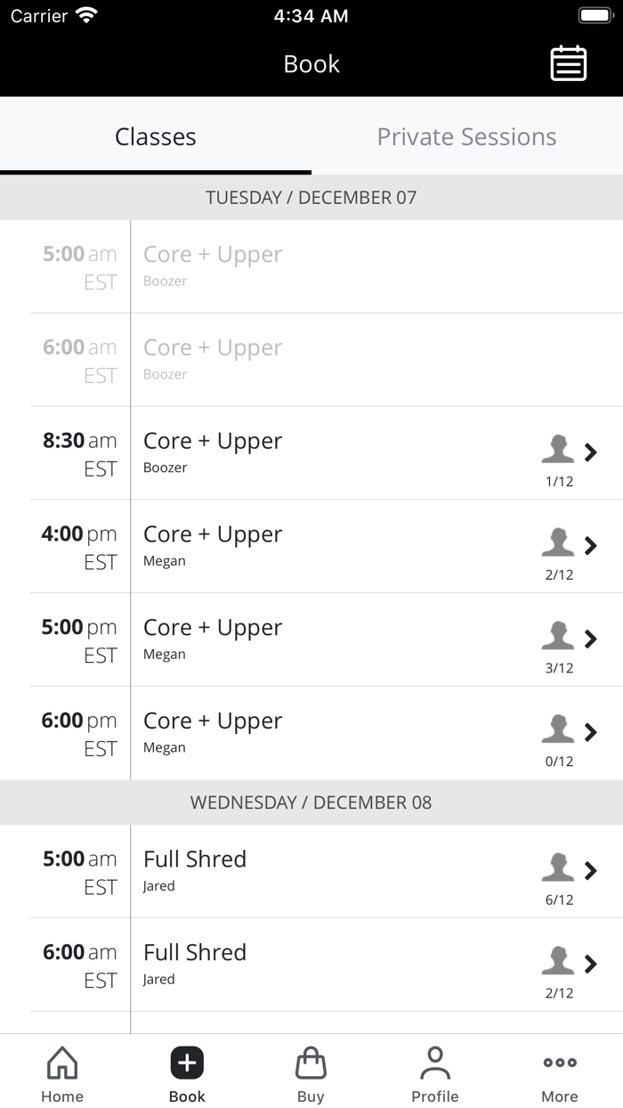623x1108 pixels.
Task: Select the greyed-out 5:00 am Boozer class
Action: [x=213, y=255]
